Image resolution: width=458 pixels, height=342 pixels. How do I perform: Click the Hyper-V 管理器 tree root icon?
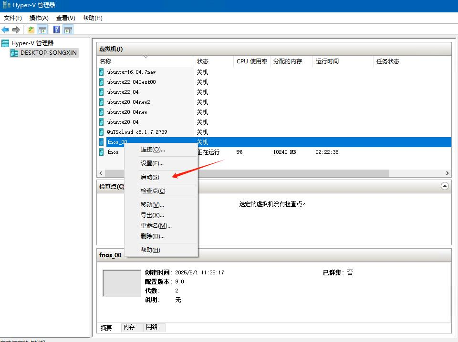tap(5, 43)
